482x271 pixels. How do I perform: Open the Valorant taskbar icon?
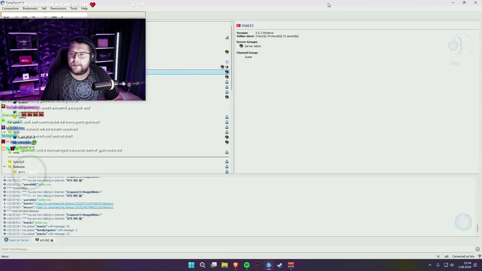pos(258,265)
